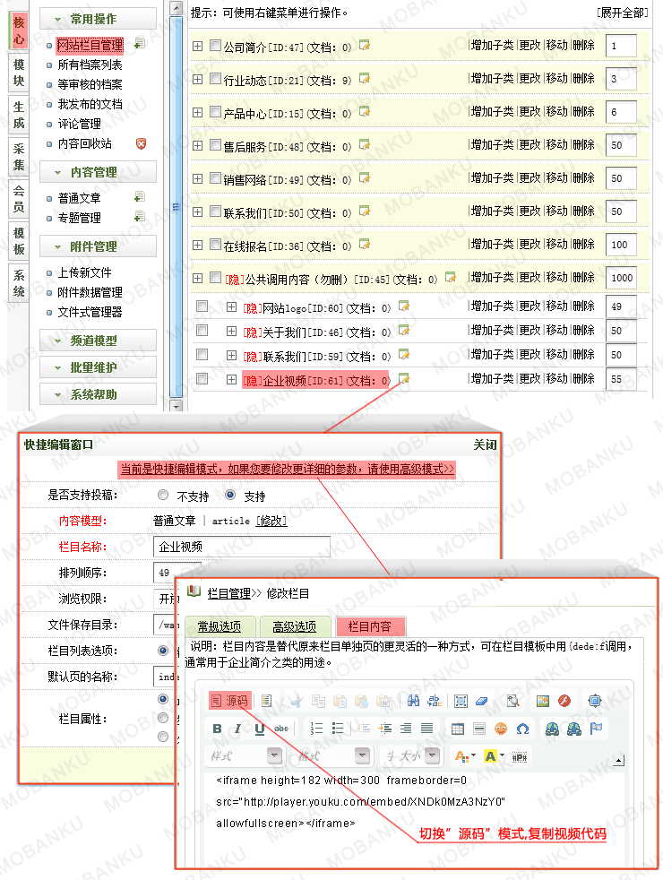Screen dimensions: 663x880
Task: Check the 行业动态 row checkbox
Action: click(215, 79)
